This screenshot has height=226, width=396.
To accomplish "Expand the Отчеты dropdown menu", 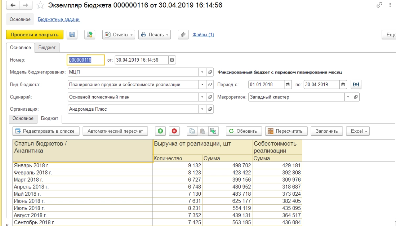I will click(119, 35).
